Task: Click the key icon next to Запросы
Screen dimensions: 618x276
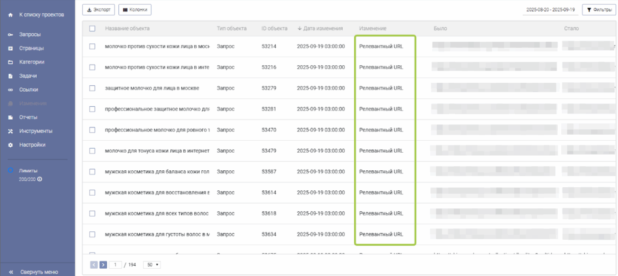Action: click(x=10, y=34)
